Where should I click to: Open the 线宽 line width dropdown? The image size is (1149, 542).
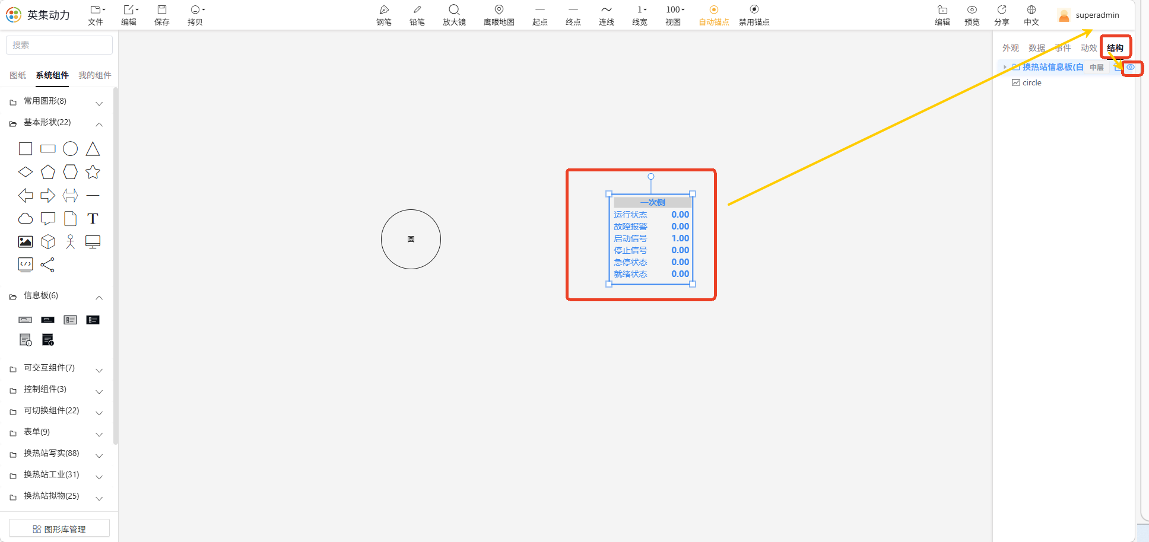click(640, 15)
